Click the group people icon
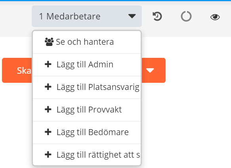231x168 pixels. (x=49, y=42)
